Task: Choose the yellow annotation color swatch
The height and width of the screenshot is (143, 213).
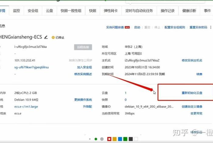Action: click(115, 139)
